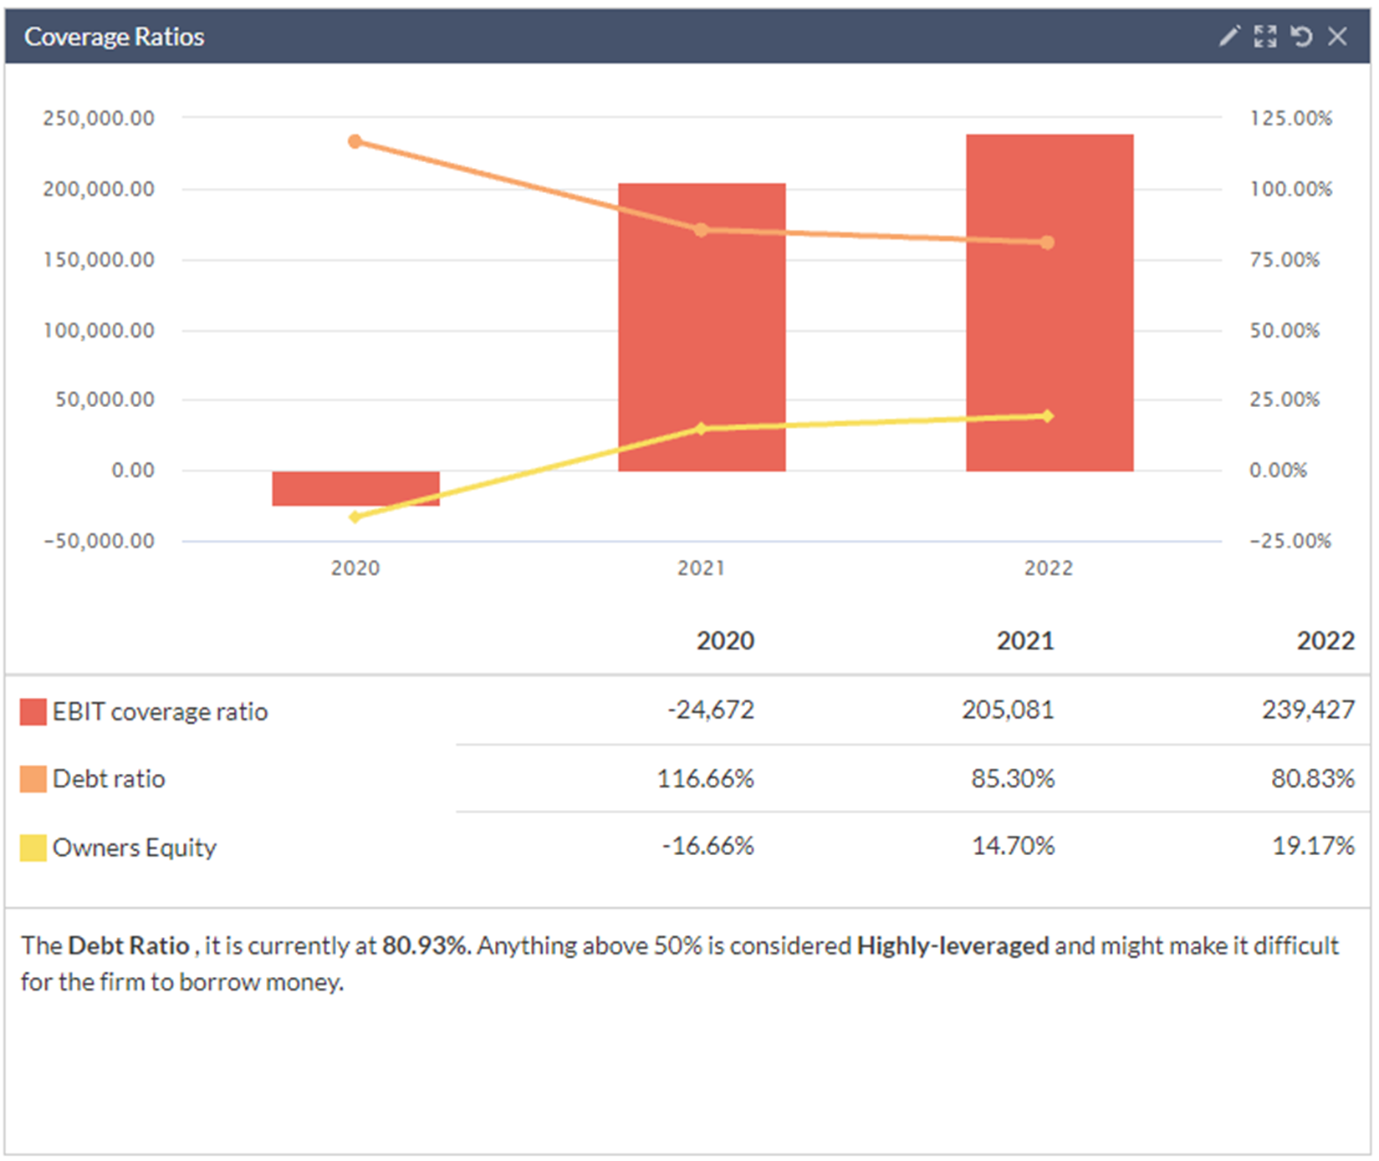Viewport: 1379px width, 1161px height.
Task: Click the 116.66% Debt ratio value
Action: 705,779
